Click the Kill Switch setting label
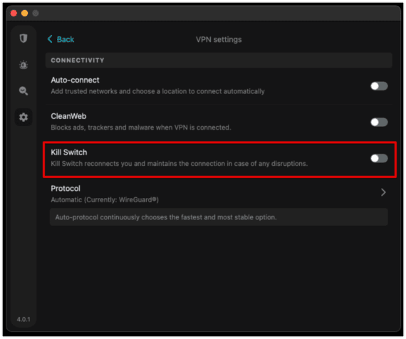 point(69,152)
